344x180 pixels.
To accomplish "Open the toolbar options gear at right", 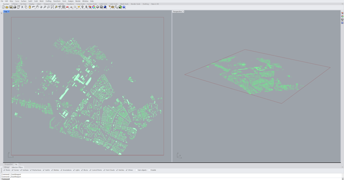I will [x=342, y=4].
